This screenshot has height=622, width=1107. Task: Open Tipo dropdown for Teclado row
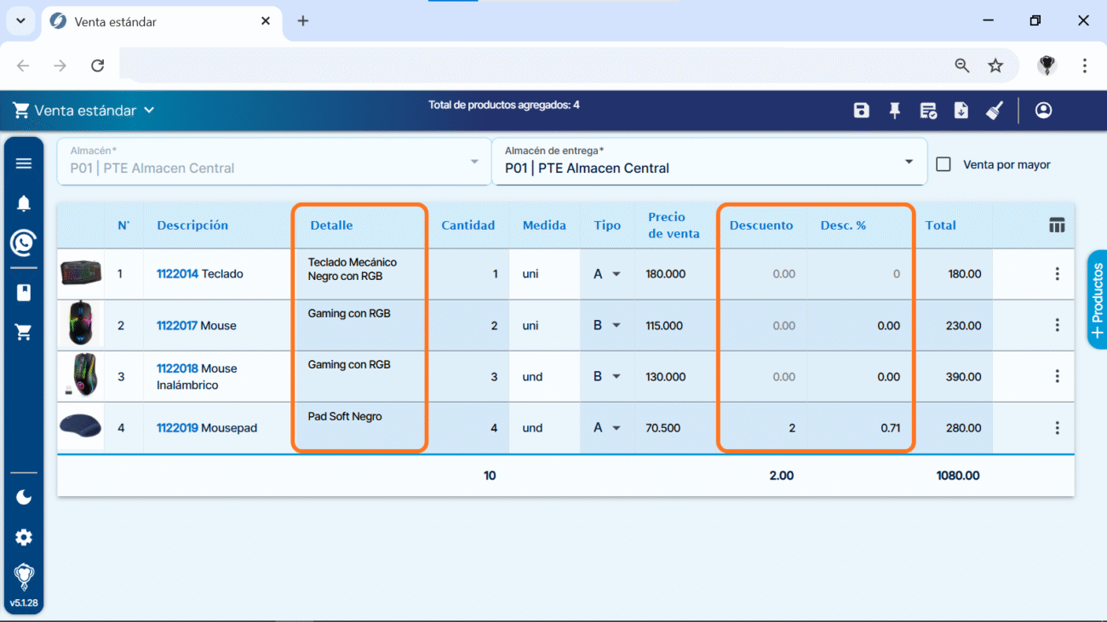pos(616,274)
